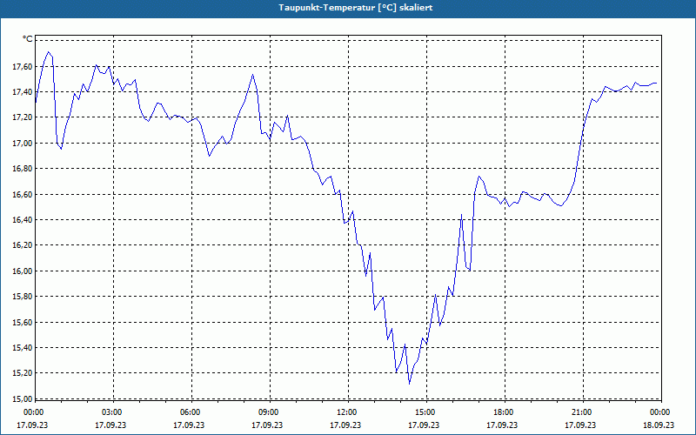Pick the '15,40' y-axis value
This screenshot has width=696, height=435.
pos(23,347)
